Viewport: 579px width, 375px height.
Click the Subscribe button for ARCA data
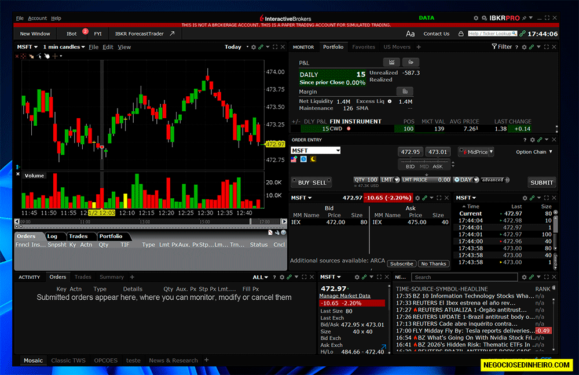(401, 264)
